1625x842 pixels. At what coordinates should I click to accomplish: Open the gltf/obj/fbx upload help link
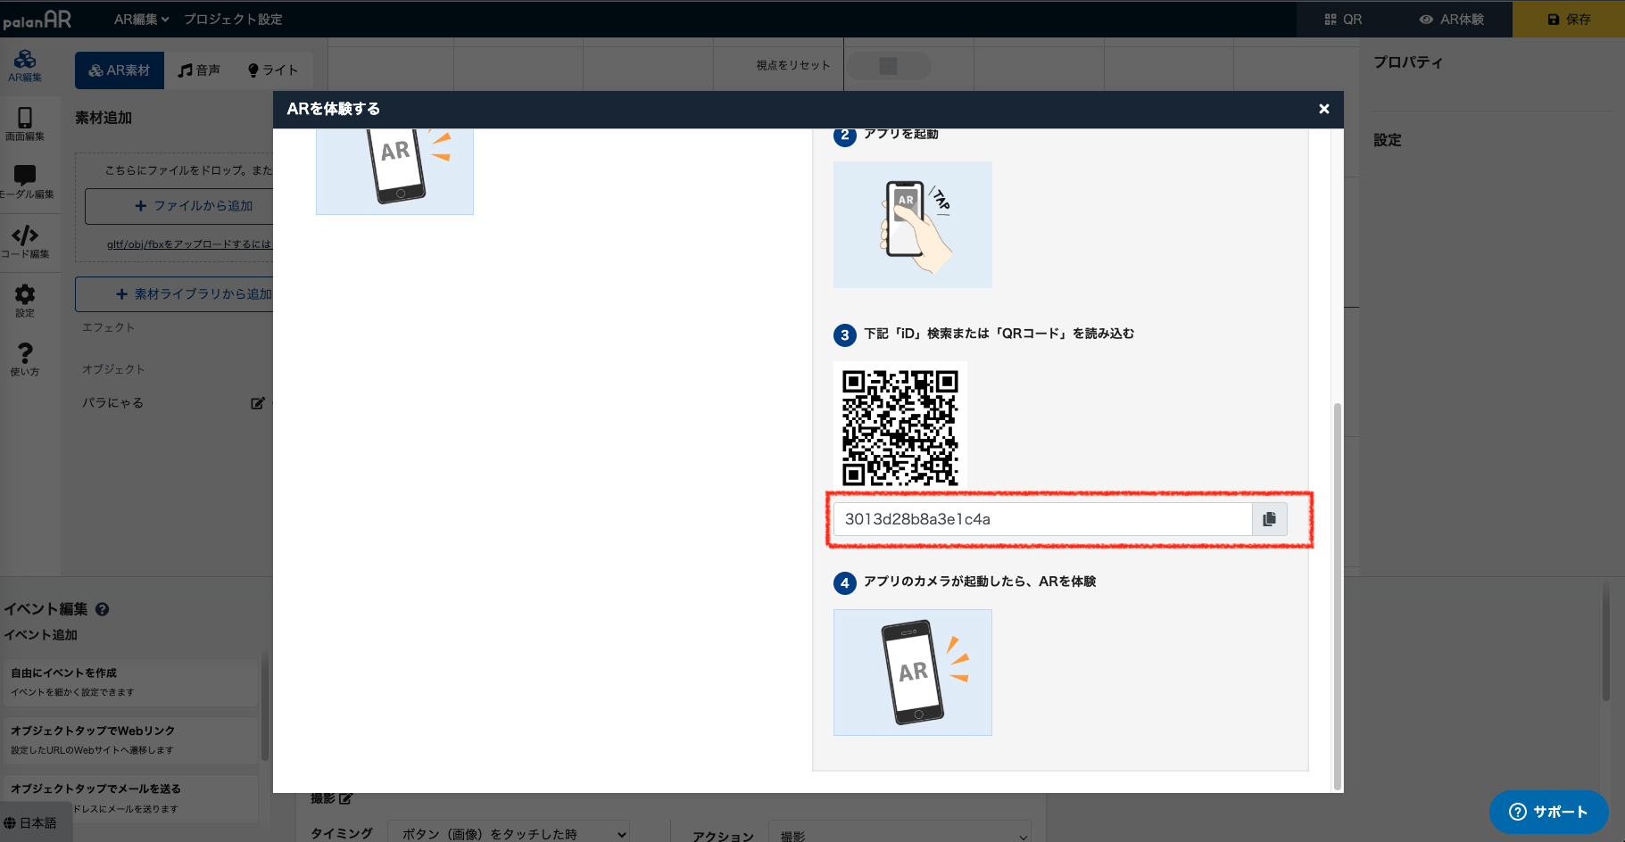click(189, 244)
